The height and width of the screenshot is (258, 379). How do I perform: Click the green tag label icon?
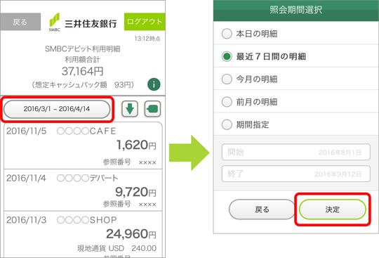(x=152, y=109)
